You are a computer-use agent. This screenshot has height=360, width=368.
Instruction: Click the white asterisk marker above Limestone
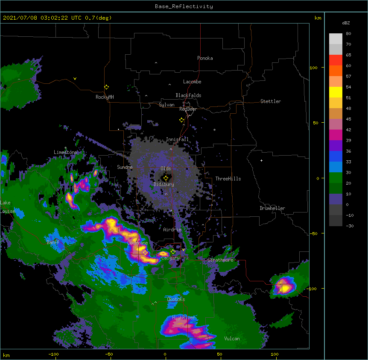[65, 148]
